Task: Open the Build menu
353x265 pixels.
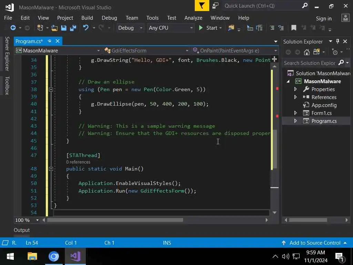Action: click(87, 18)
